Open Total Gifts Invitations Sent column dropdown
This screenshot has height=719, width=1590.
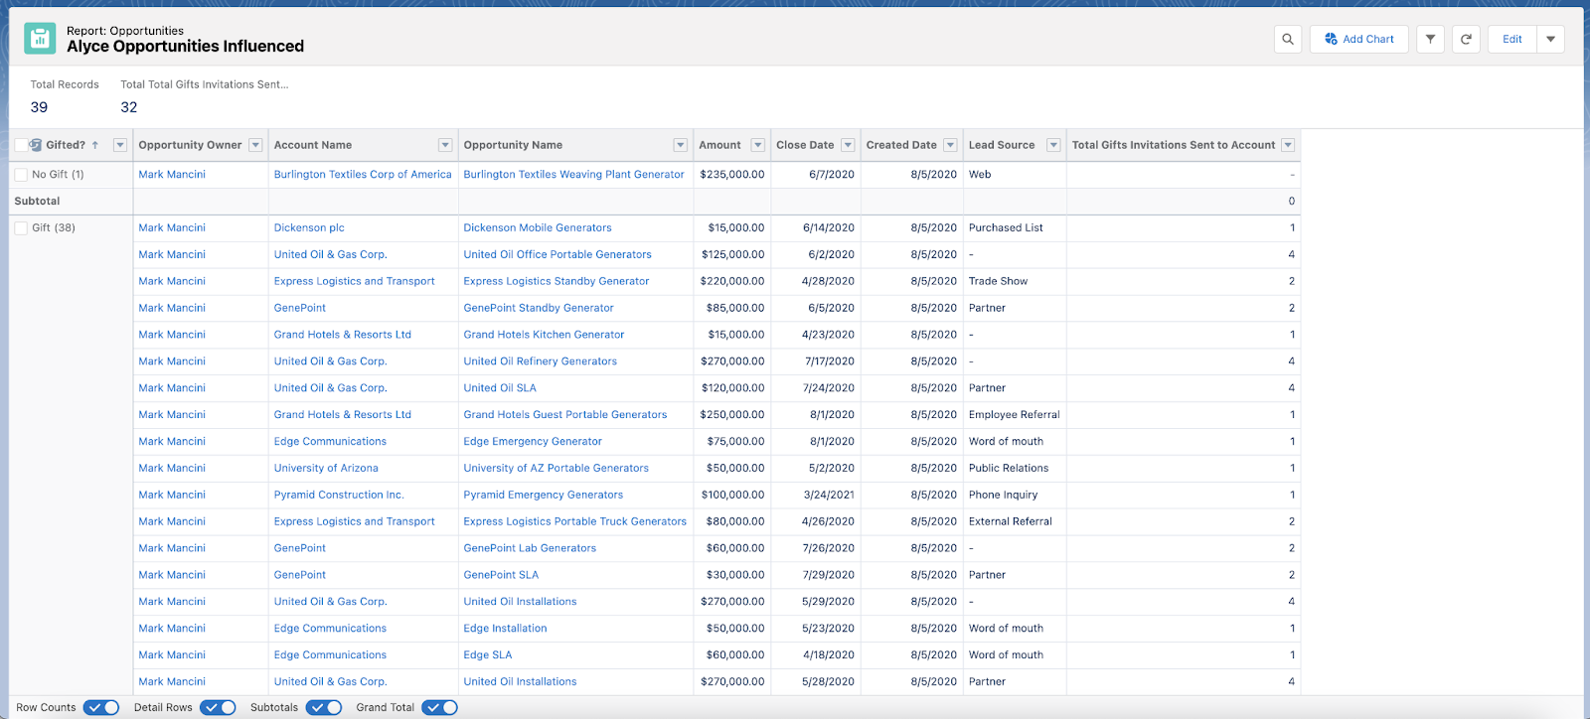(1288, 145)
